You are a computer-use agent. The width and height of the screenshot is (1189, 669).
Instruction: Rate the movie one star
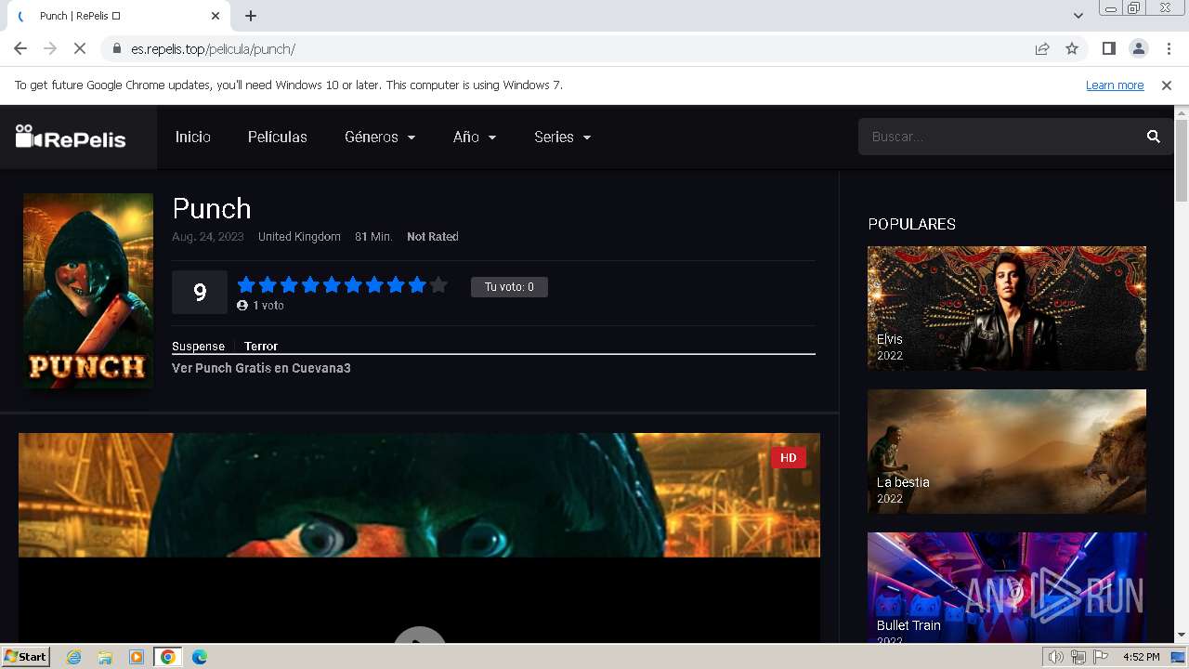[246, 285]
